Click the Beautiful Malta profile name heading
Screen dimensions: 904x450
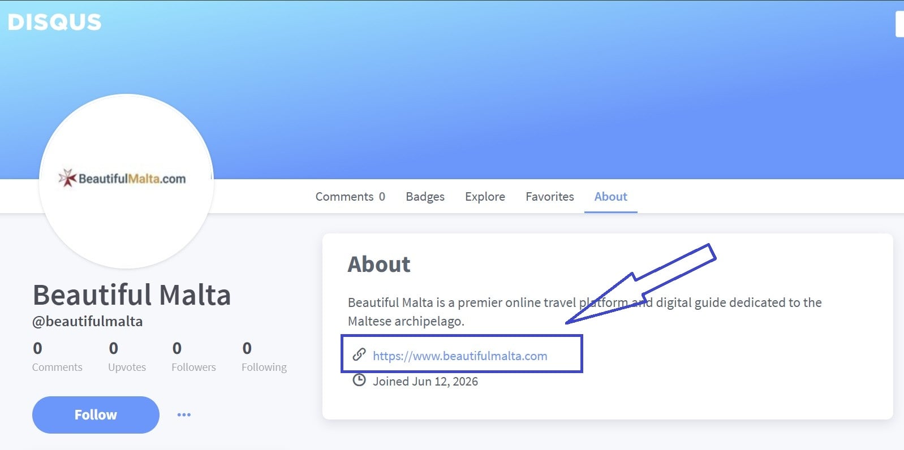[132, 295]
